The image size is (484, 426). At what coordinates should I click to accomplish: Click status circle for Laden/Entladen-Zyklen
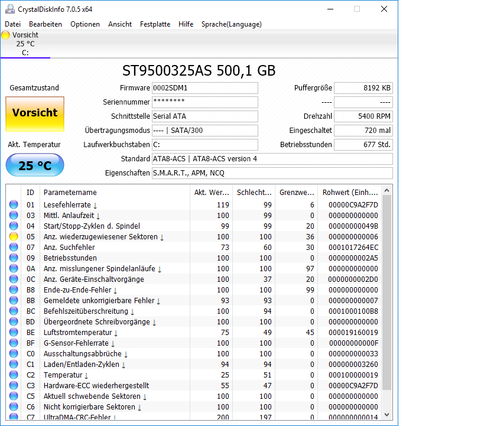pos(14,364)
